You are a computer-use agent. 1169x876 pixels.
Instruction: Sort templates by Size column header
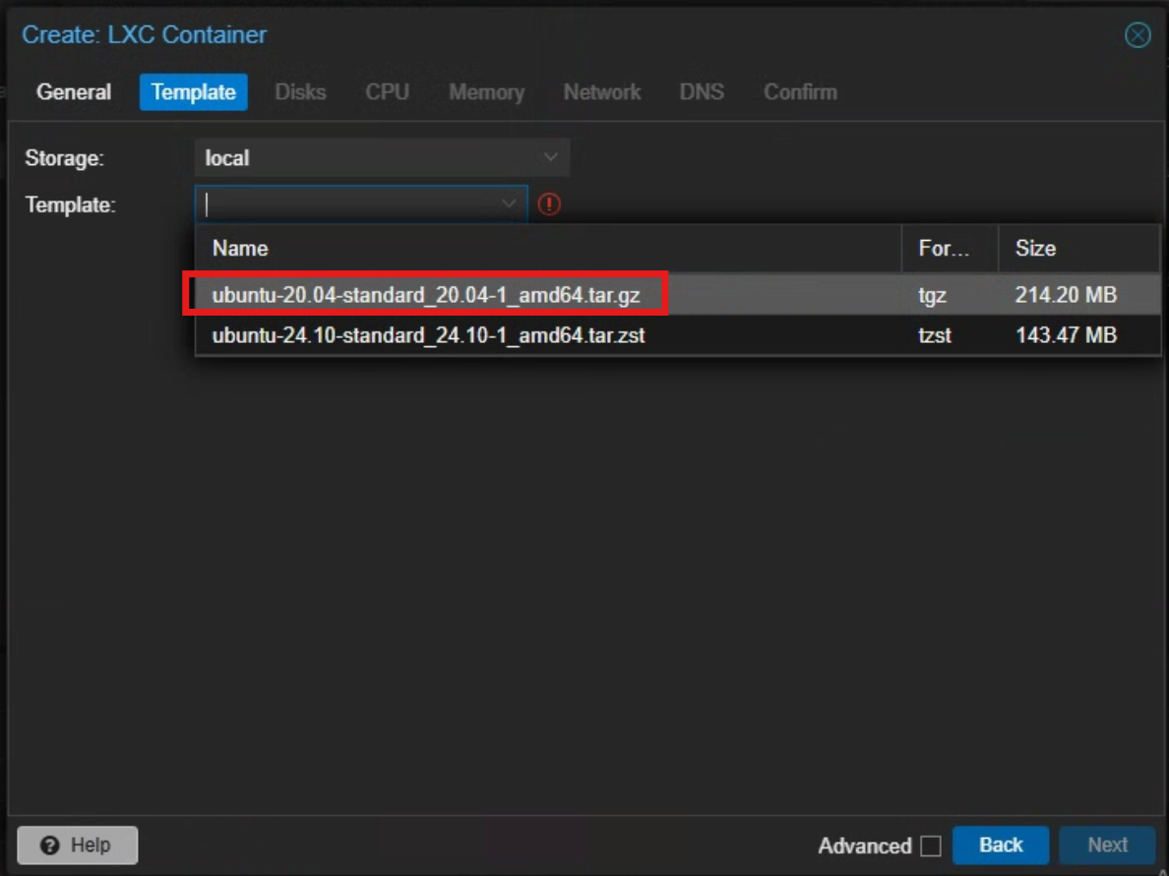pos(1079,248)
